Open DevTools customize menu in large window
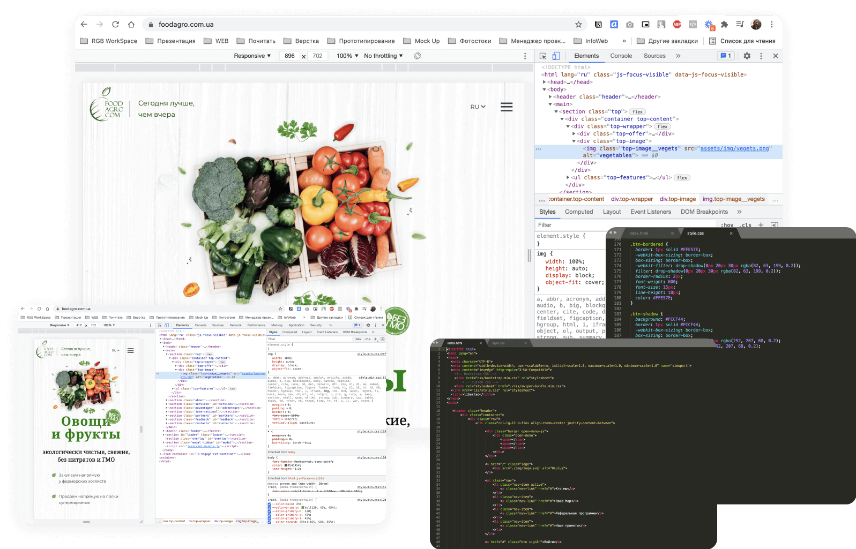The height and width of the screenshot is (549, 856). tap(761, 56)
